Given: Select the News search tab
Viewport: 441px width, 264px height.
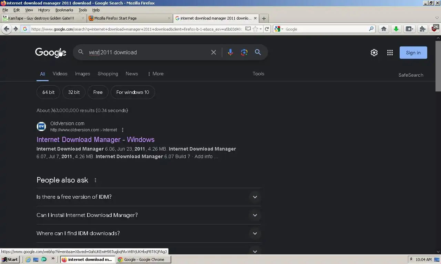Looking at the screenshot, I should click(132, 74).
